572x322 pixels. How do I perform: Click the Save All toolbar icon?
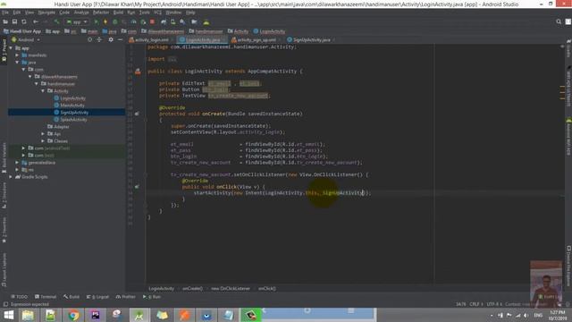[x=14, y=21]
